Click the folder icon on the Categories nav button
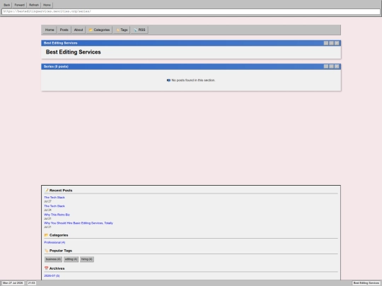The image size is (382, 286). (x=91, y=30)
